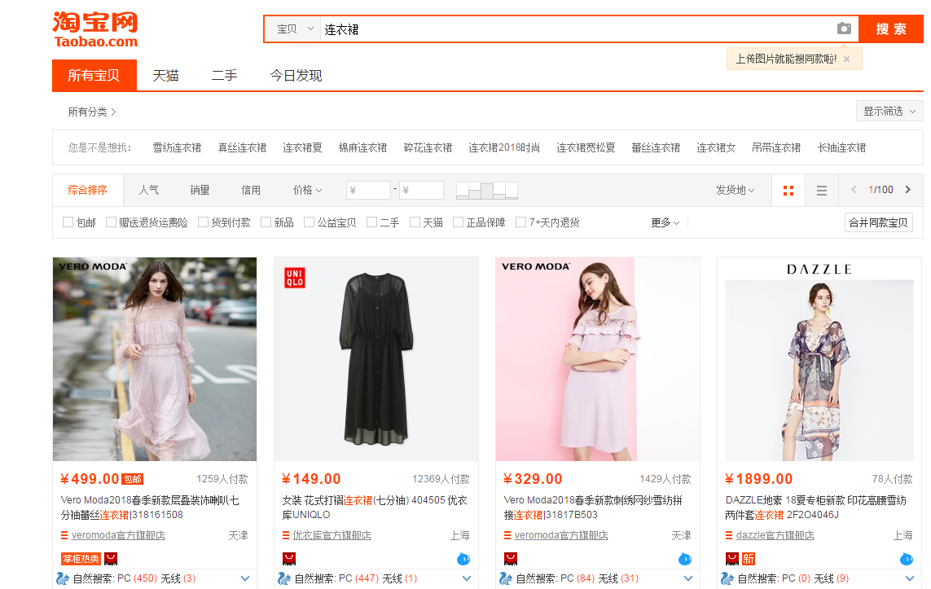Viewport: 931px width, 589px height.
Task: Check the 天猫 filter checkbox
Action: tap(415, 222)
